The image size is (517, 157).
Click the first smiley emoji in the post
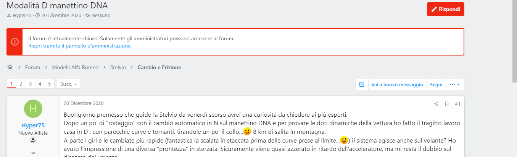(x=247, y=132)
